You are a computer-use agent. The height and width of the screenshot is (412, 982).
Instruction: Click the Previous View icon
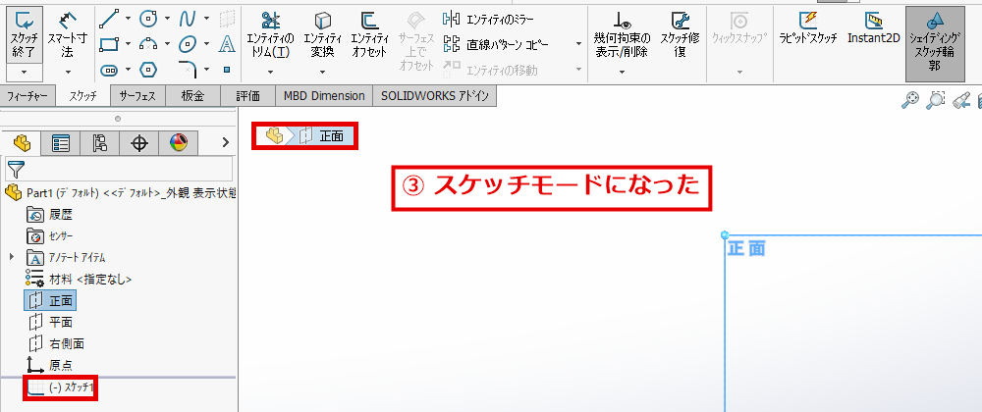point(961,100)
